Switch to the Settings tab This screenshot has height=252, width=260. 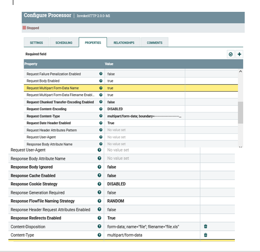pos(37,42)
